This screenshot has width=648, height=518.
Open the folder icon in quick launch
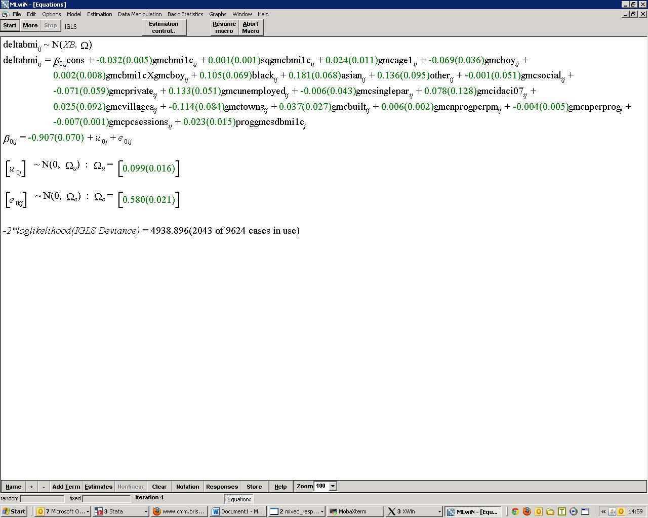(x=550, y=511)
